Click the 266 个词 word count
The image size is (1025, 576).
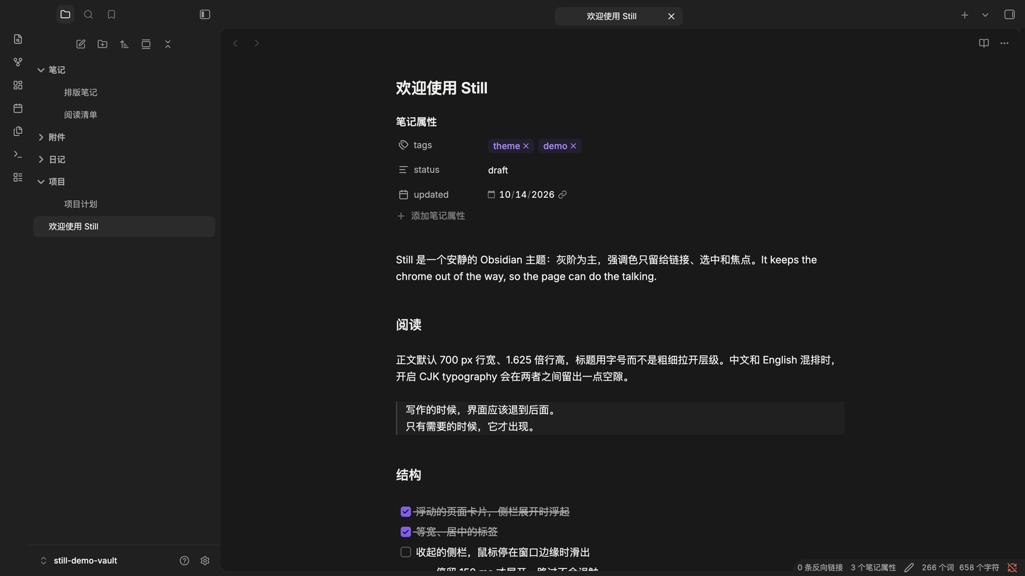[938, 568]
